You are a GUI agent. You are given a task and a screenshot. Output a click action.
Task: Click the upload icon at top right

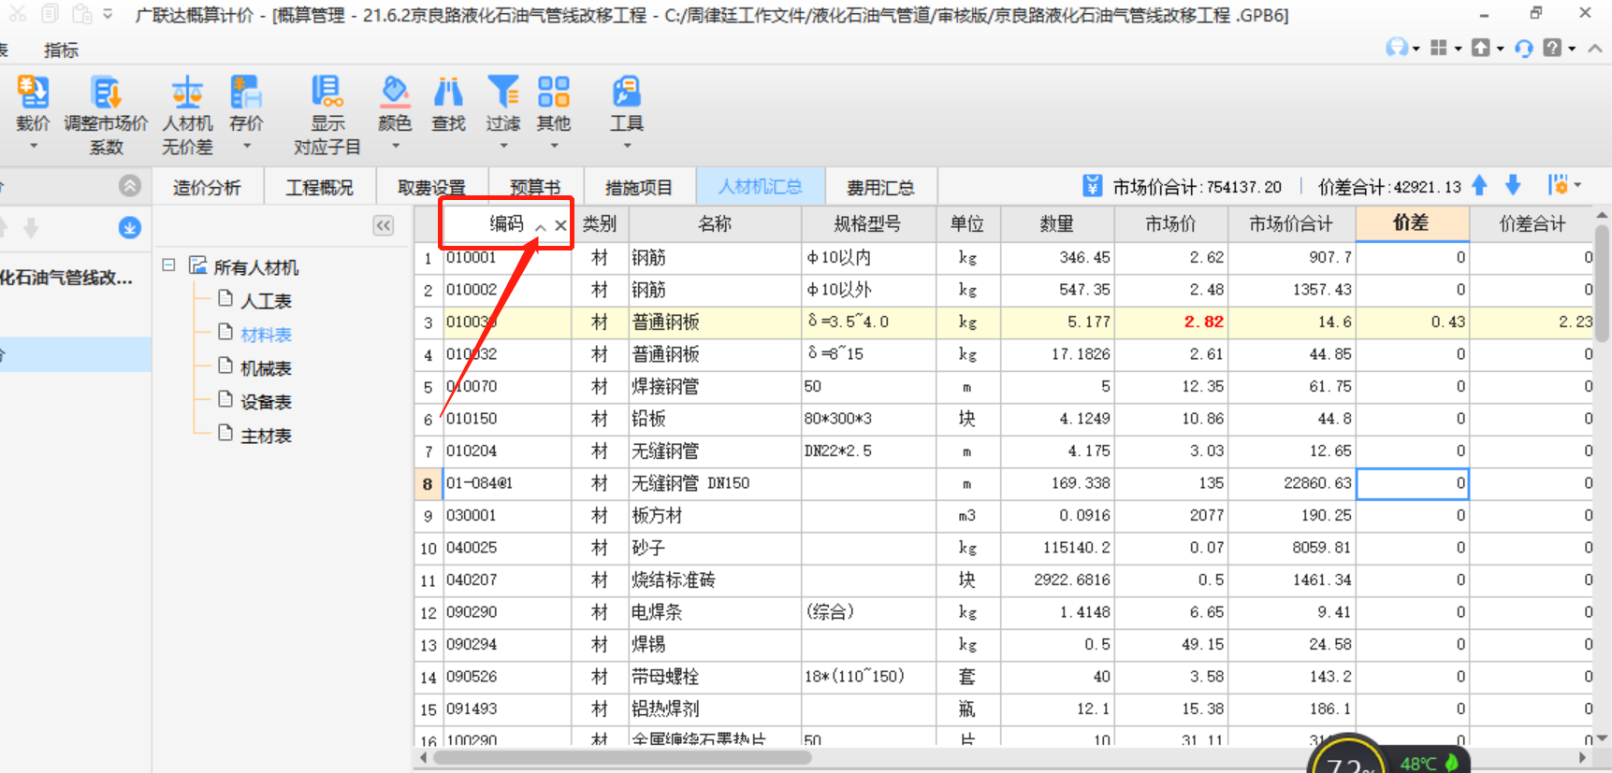click(1481, 48)
